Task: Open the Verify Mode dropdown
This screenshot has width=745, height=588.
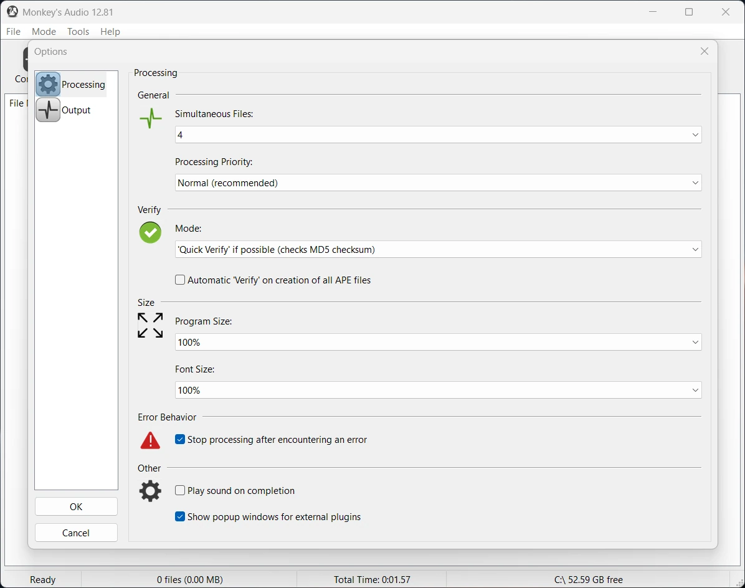Action: coord(438,249)
